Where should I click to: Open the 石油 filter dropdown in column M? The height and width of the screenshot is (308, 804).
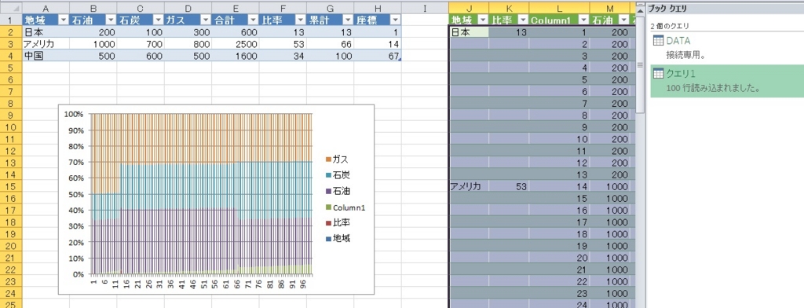623,20
